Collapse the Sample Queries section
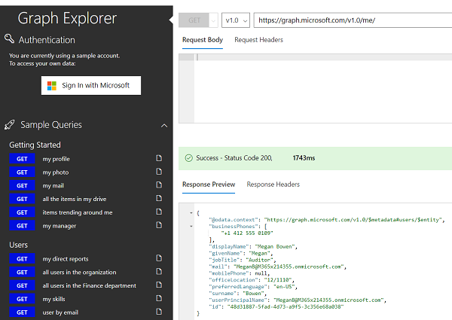 (x=164, y=126)
